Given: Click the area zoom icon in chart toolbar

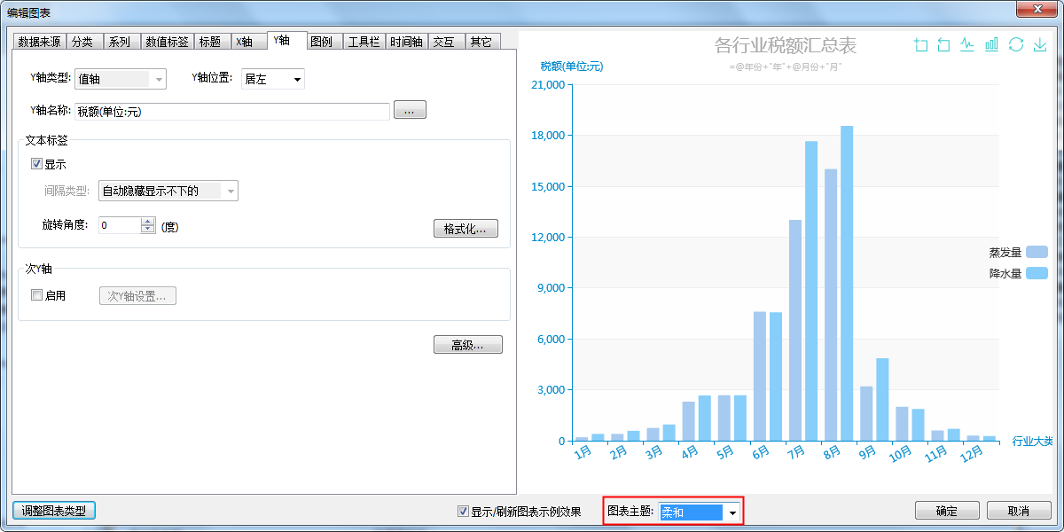Looking at the screenshot, I should (x=920, y=44).
